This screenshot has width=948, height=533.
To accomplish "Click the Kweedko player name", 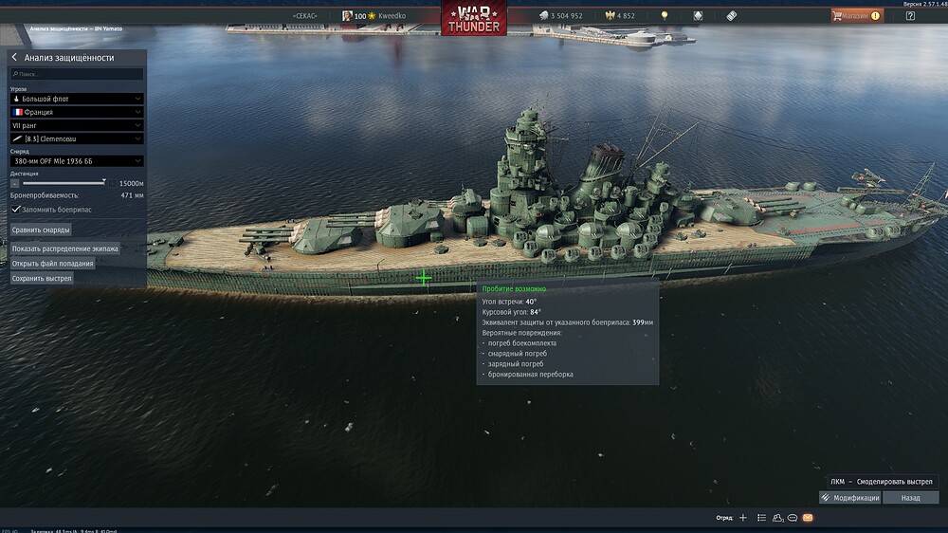I will (392, 16).
